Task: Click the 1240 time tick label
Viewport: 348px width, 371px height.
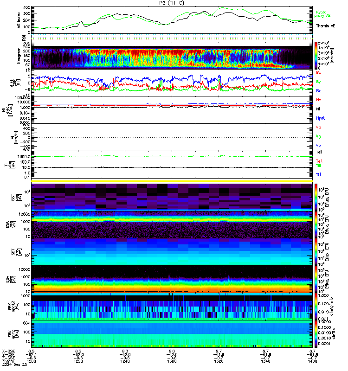Action: click(125, 361)
